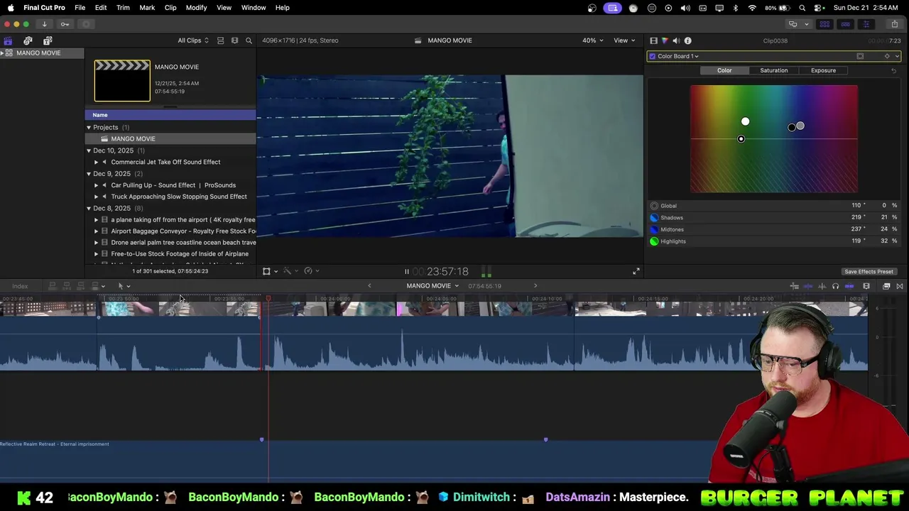
Task: Go forward in timeline history arrow
Action: [535, 286]
